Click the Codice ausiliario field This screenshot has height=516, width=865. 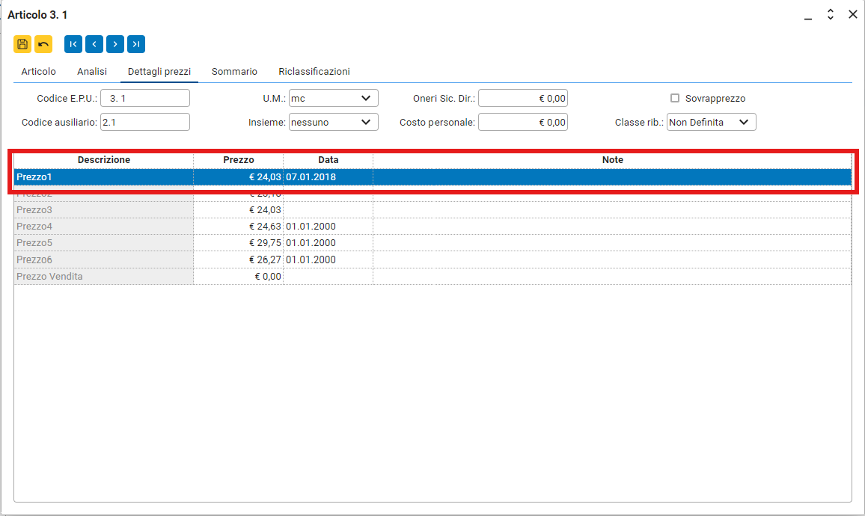[x=145, y=122]
